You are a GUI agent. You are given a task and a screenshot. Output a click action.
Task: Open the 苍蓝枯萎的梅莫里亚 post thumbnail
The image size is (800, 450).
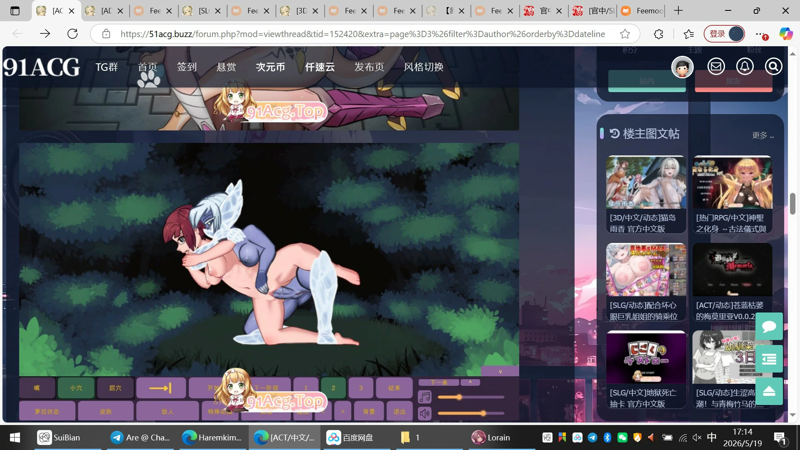click(732, 270)
